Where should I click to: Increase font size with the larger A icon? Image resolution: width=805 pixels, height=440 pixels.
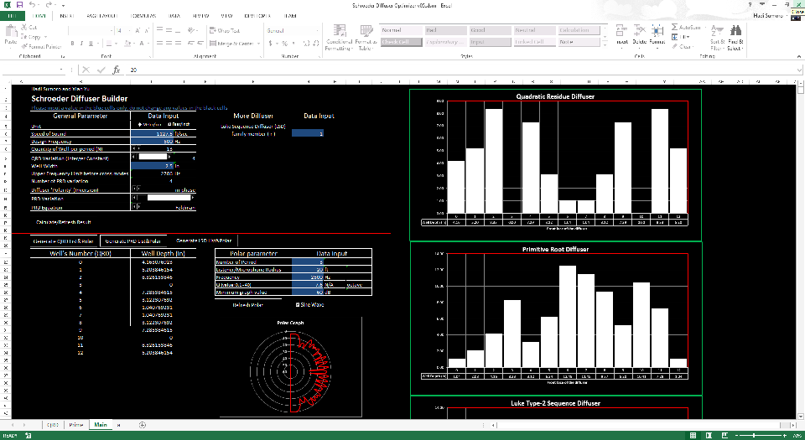click(138, 30)
